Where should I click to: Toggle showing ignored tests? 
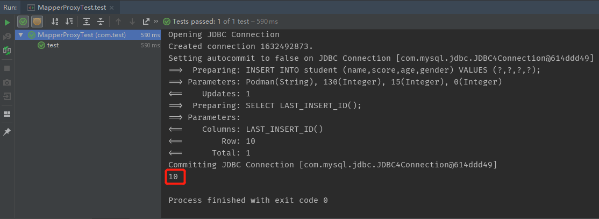(37, 22)
